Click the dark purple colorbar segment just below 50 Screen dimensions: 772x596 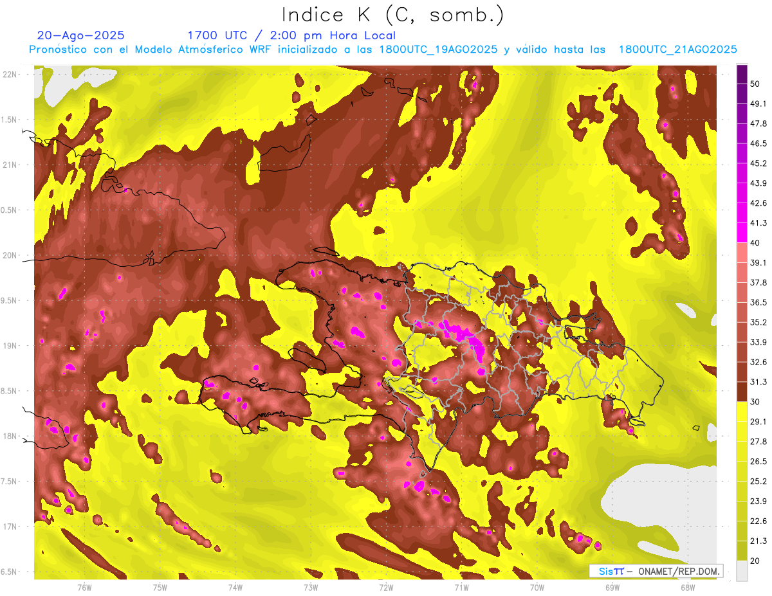point(742,94)
